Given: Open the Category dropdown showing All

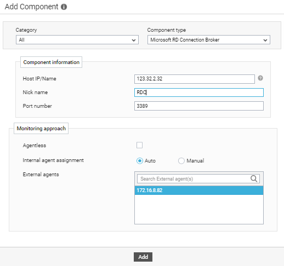Looking at the screenshot, I should coord(77,40).
